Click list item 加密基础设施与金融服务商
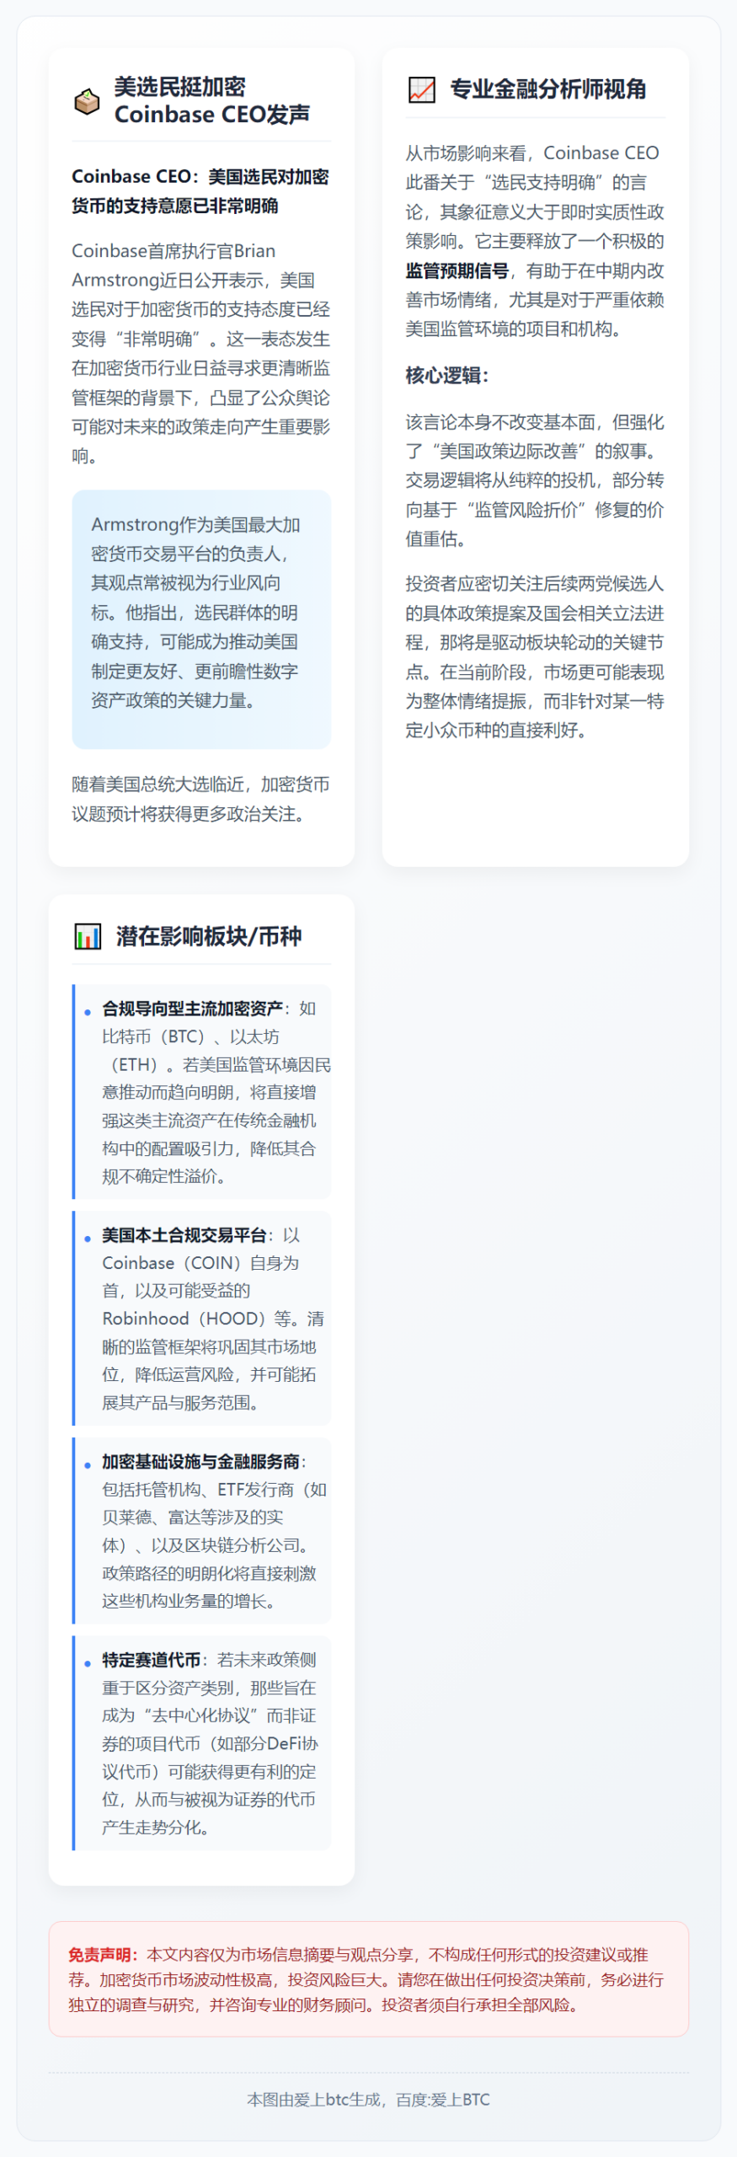Viewport: 737px width, 2157px height. [x=201, y=1531]
